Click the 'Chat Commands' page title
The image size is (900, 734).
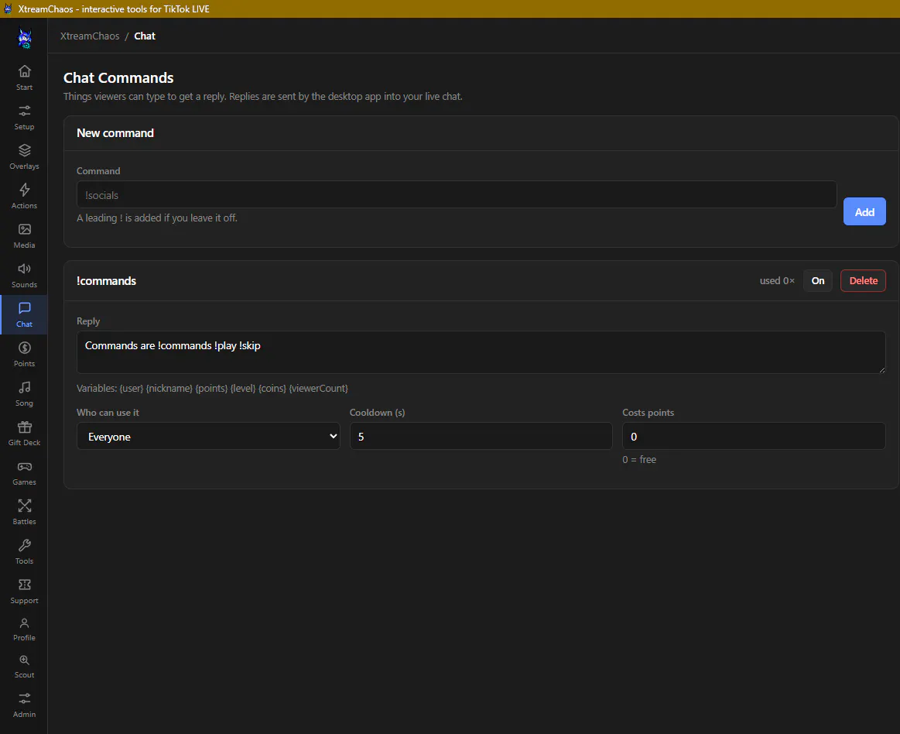pos(118,77)
